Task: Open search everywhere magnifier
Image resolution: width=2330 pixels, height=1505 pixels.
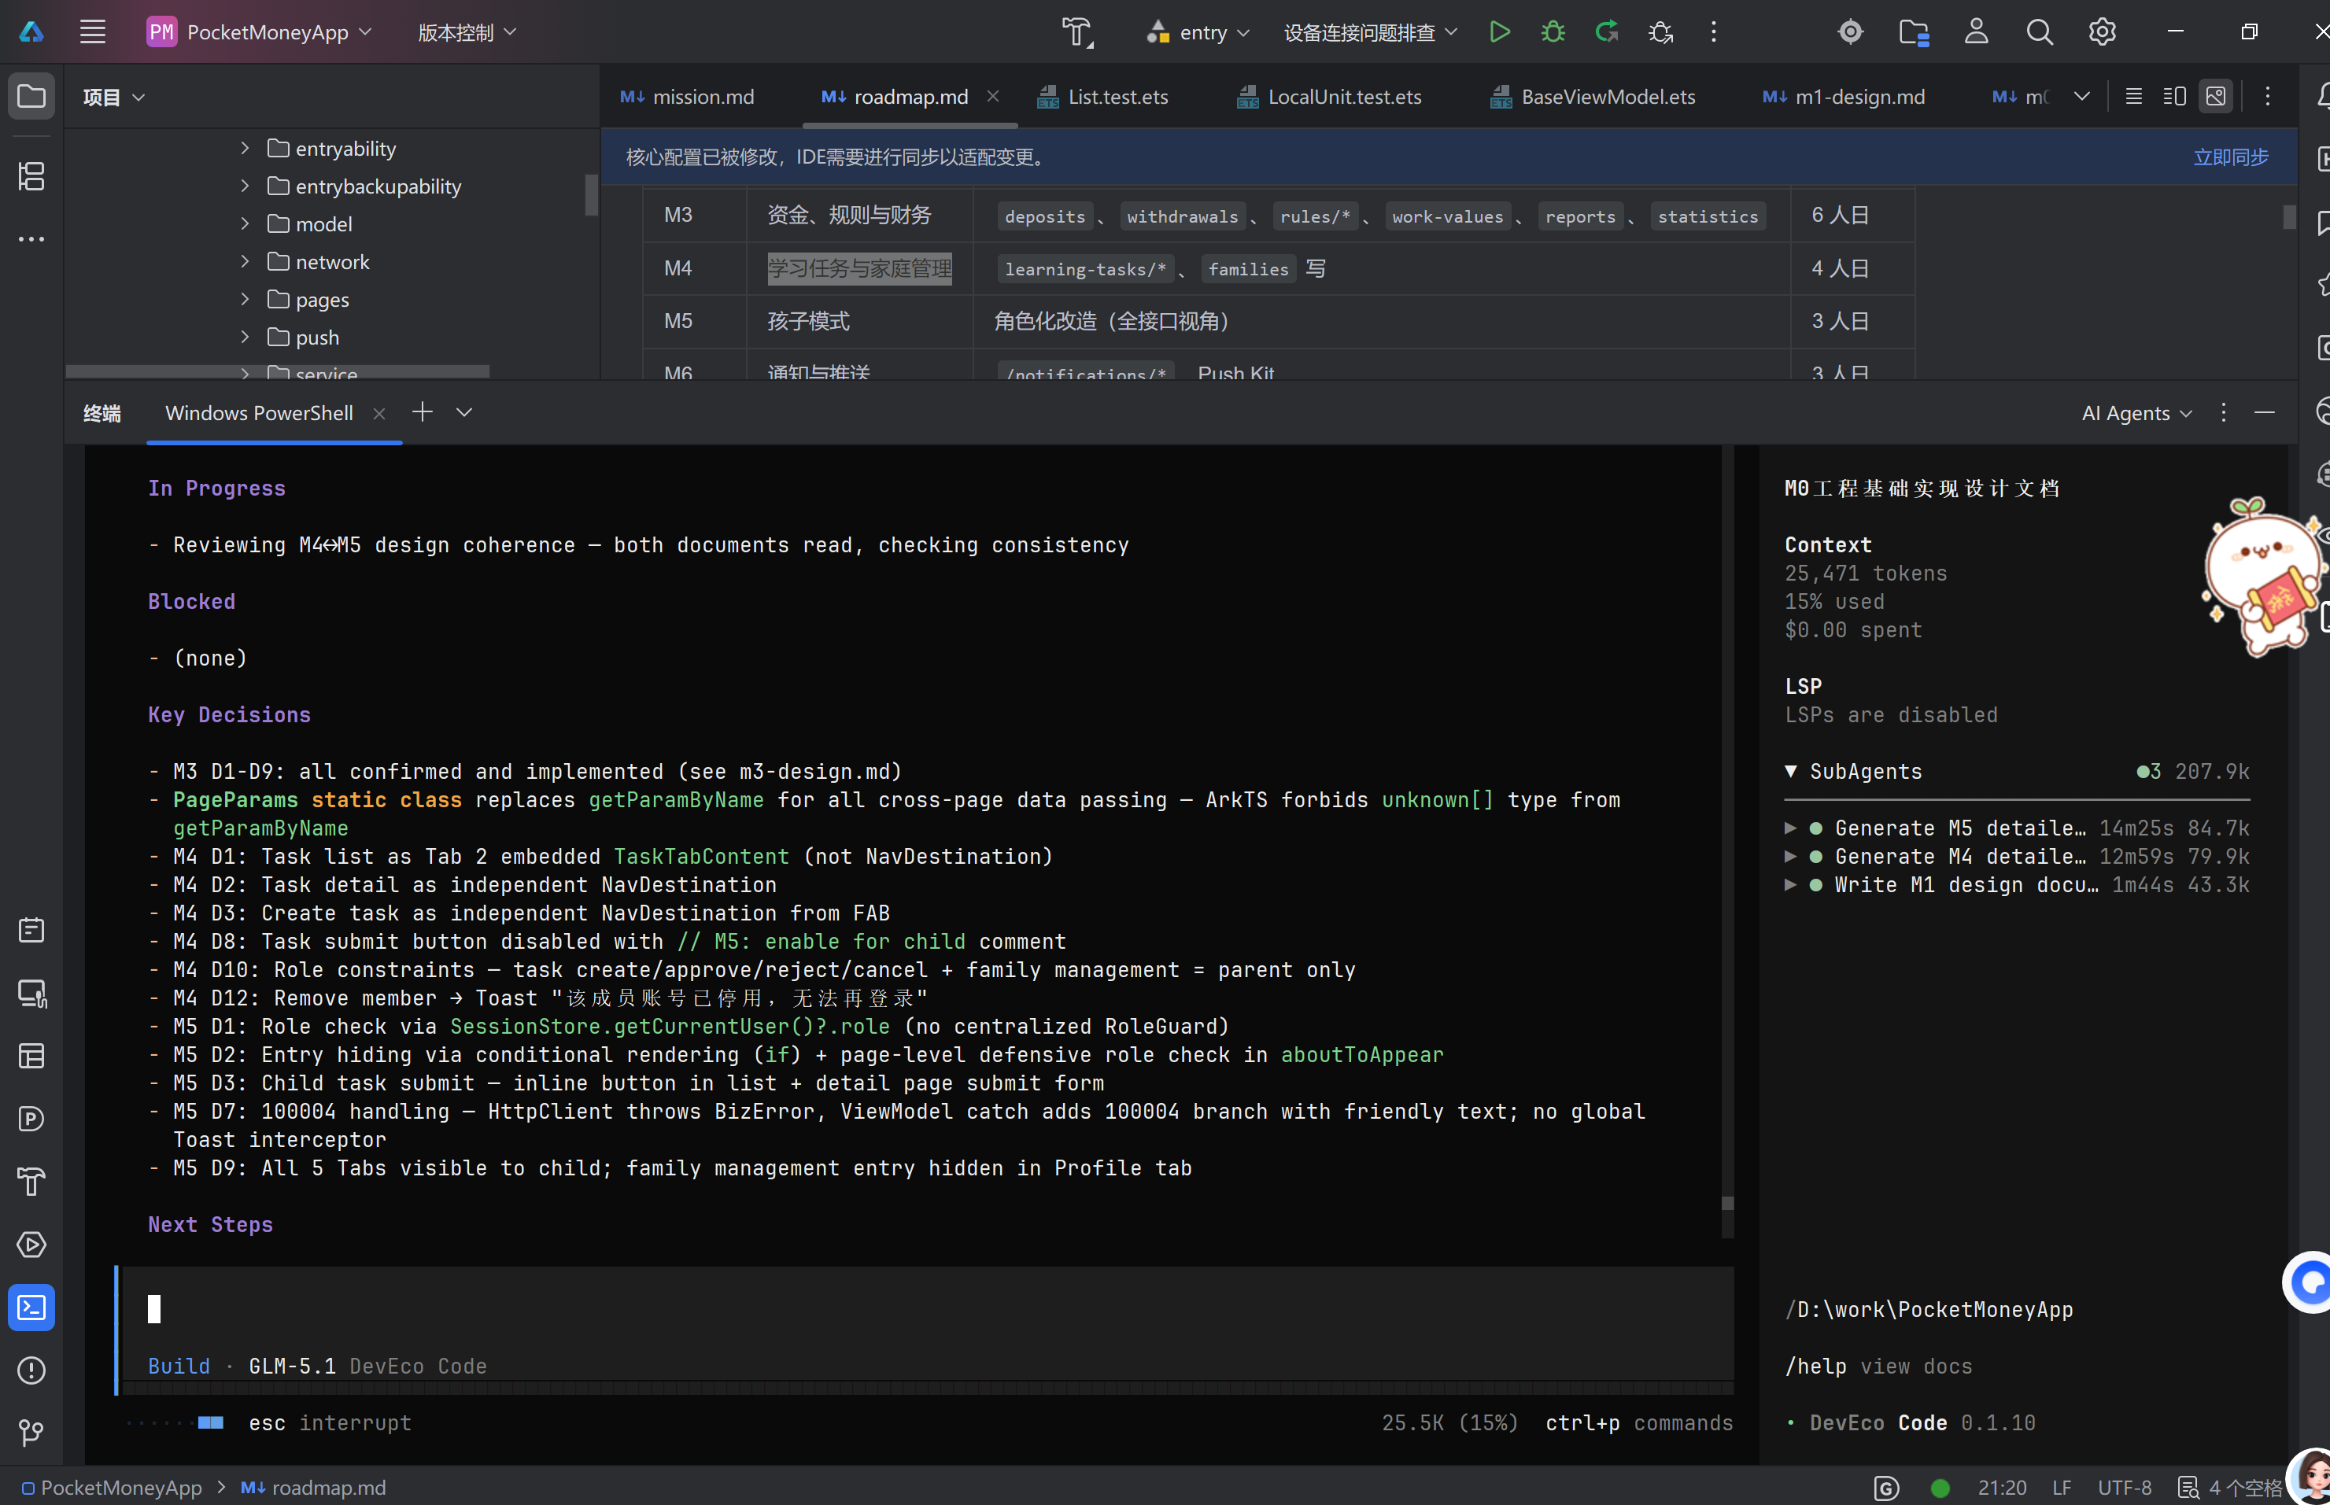Action: point(2040,32)
